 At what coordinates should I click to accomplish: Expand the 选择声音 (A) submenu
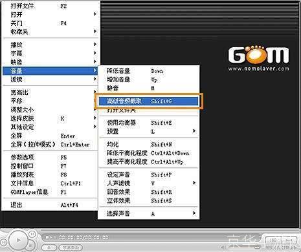pyautogui.click(x=149, y=213)
